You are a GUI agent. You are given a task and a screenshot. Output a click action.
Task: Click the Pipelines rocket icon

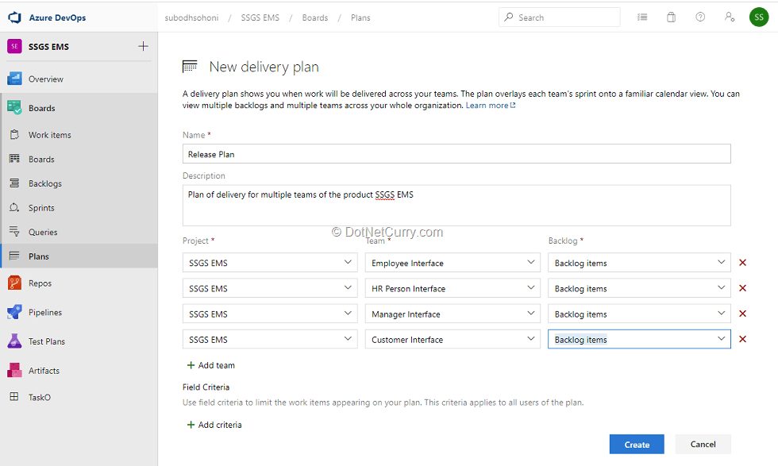14,312
